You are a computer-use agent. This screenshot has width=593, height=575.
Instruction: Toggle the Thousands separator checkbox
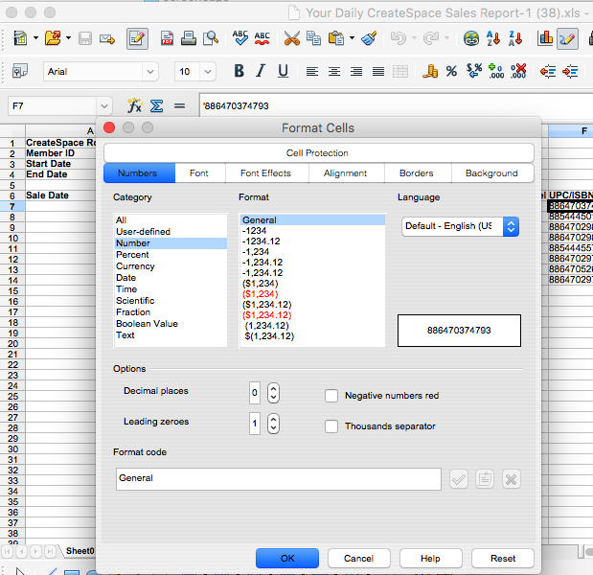(331, 426)
